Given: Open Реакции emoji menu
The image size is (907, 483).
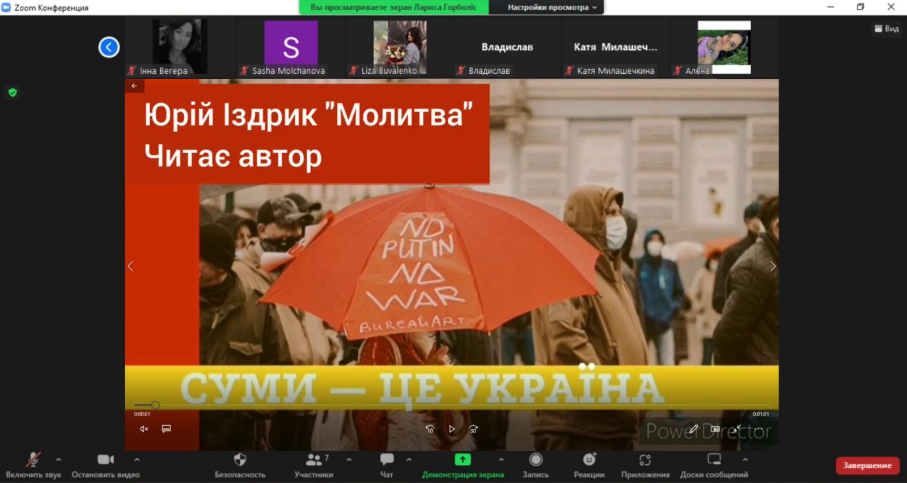Looking at the screenshot, I should 589,460.
